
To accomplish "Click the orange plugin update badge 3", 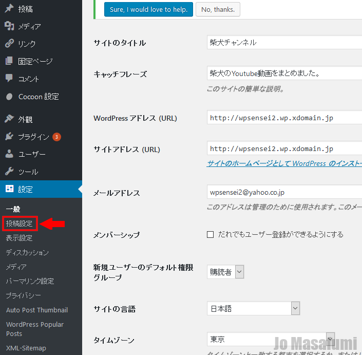I will click(56, 137).
